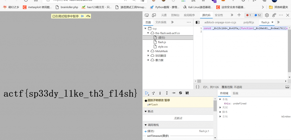Select the (索引) file in the tree
Image resolution: width=291 pixels, height=140 pixels.
click(161, 38)
